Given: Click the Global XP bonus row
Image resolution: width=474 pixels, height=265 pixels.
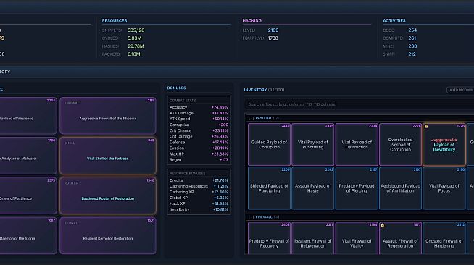Looking at the screenshot, I should [x=199, y=198].
